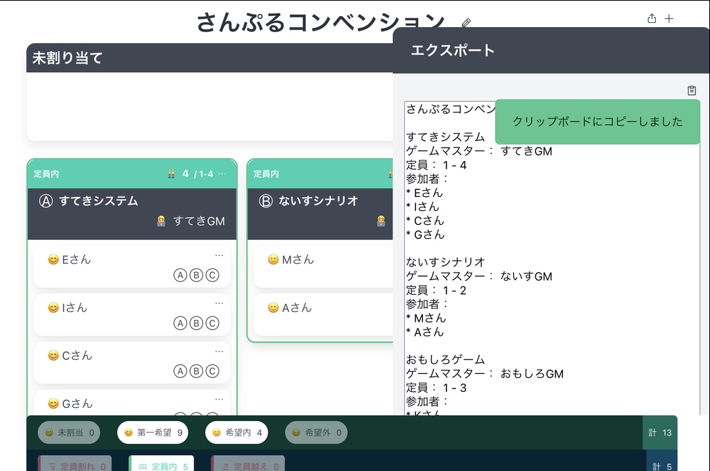710x471 pixels.
Task: Click the 希望外 filter button
Action: click(x=315, y=432)
